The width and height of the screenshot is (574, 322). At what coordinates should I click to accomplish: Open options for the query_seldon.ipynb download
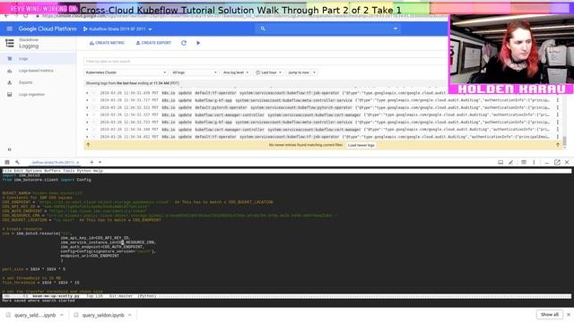(130, 315)
